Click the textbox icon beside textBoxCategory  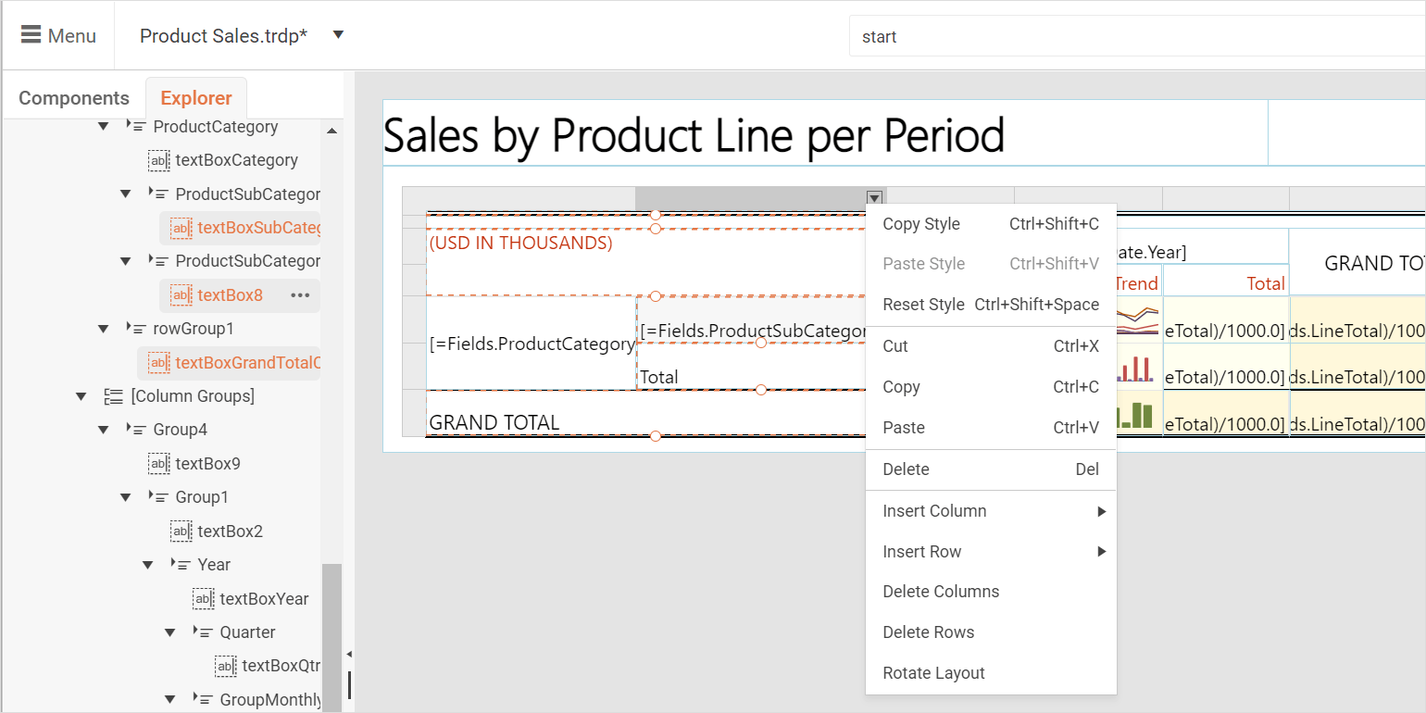pos(159,160)
